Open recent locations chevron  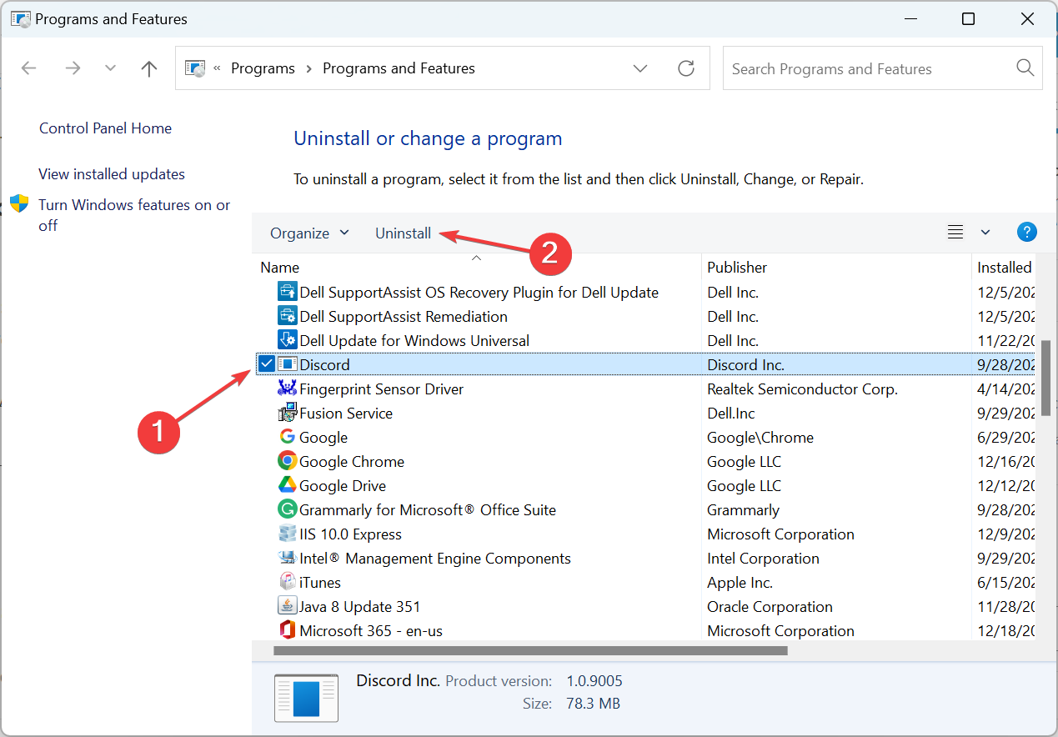coord(110,68)
